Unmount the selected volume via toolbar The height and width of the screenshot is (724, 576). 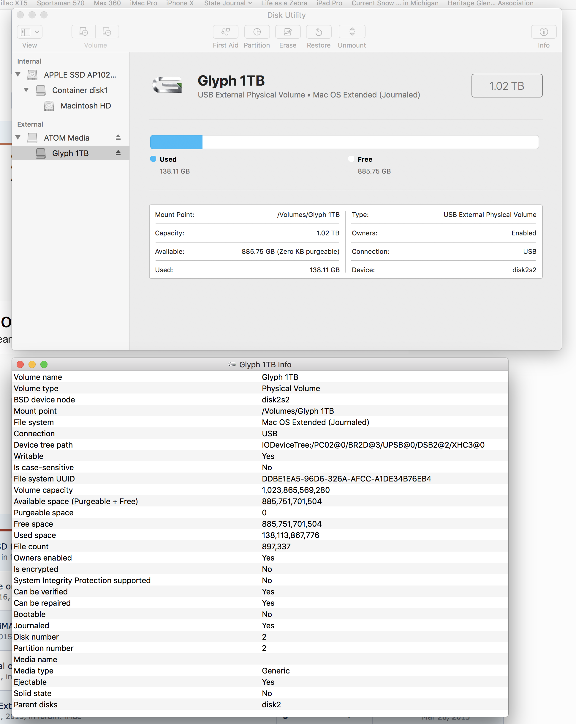pos(352,32)
